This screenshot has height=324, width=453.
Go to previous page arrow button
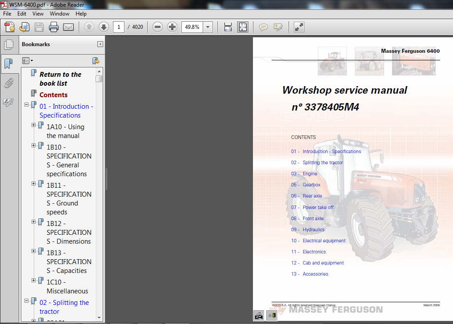click(89, 27)
